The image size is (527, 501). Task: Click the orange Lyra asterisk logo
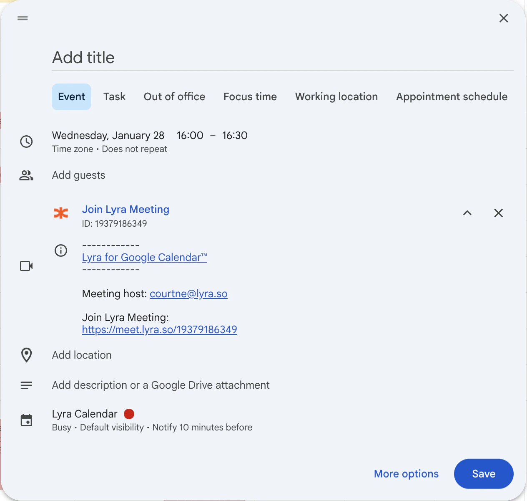(x=61, y=213)
